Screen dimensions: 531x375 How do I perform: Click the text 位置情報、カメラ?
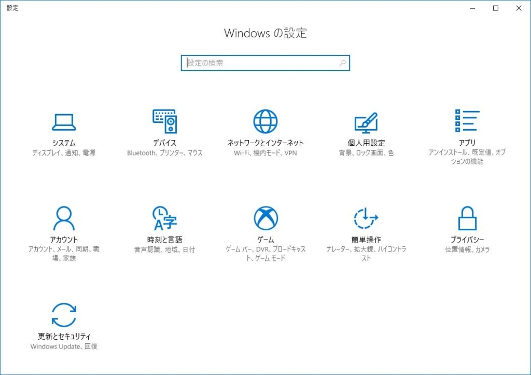(467, 249)
